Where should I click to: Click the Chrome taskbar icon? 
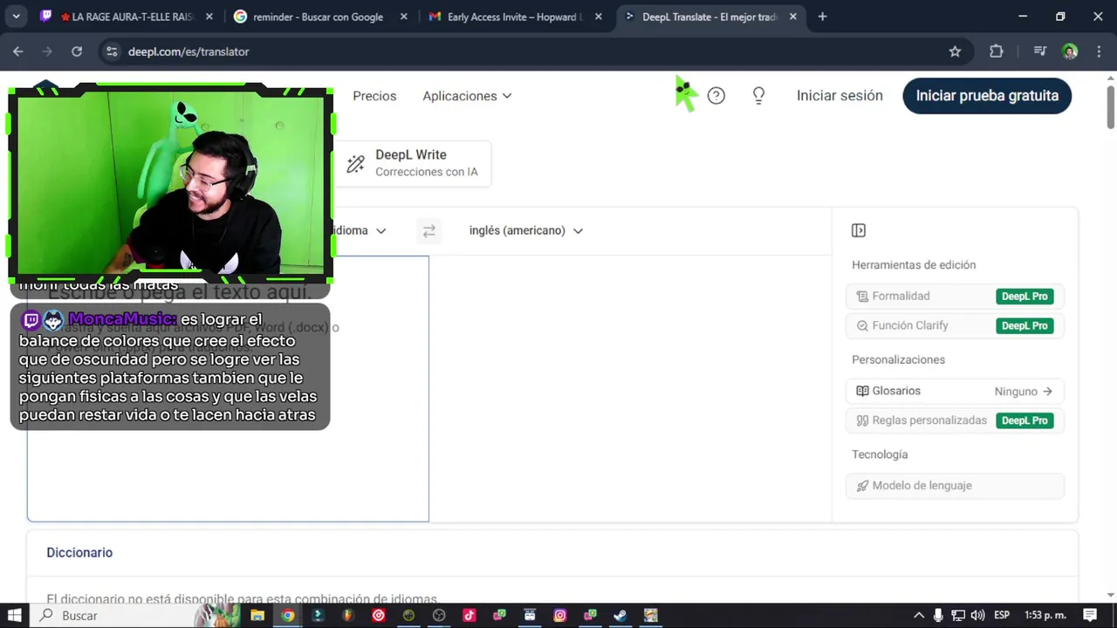[x=288, y=615]
